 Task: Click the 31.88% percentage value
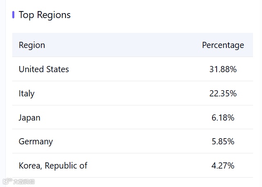pyautogui.click(x=223, y=69)
